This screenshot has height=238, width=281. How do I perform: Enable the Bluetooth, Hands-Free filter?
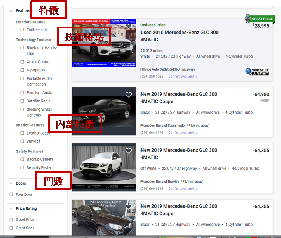click(x=22, y=48)
